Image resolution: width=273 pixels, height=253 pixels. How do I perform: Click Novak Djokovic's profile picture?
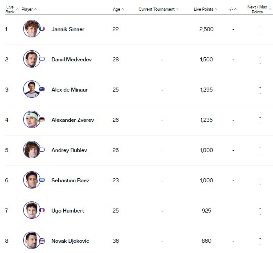pos(31,241)
